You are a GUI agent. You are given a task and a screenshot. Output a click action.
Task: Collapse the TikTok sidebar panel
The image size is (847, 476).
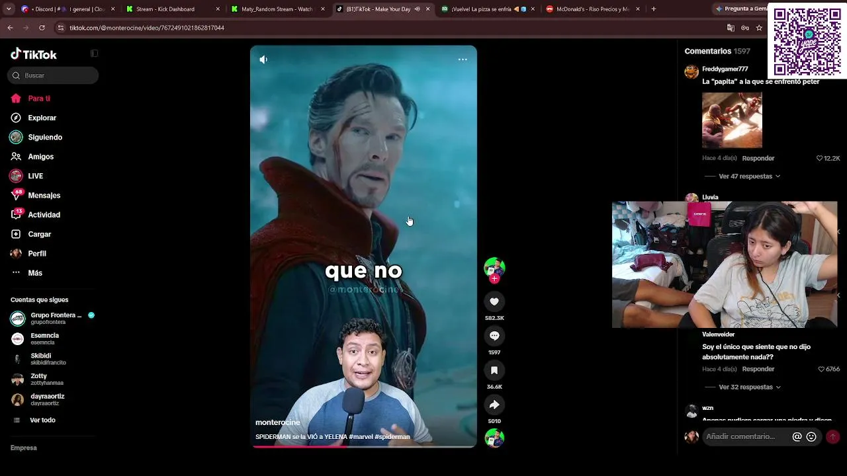click(x=94, y=54)
